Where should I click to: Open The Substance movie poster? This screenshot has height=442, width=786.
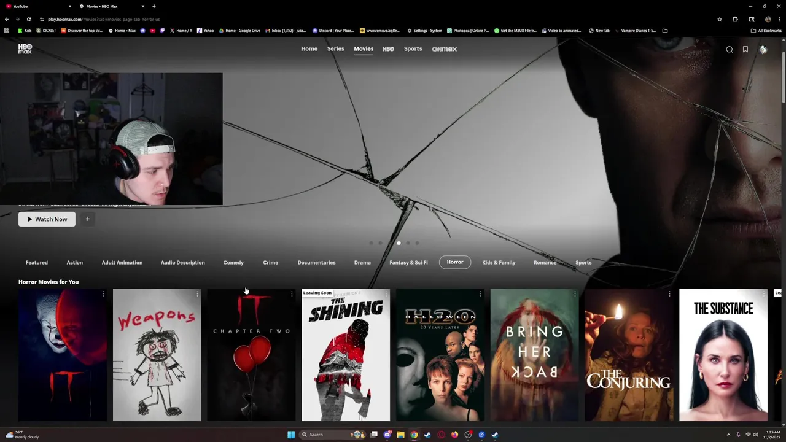[723, 355]
